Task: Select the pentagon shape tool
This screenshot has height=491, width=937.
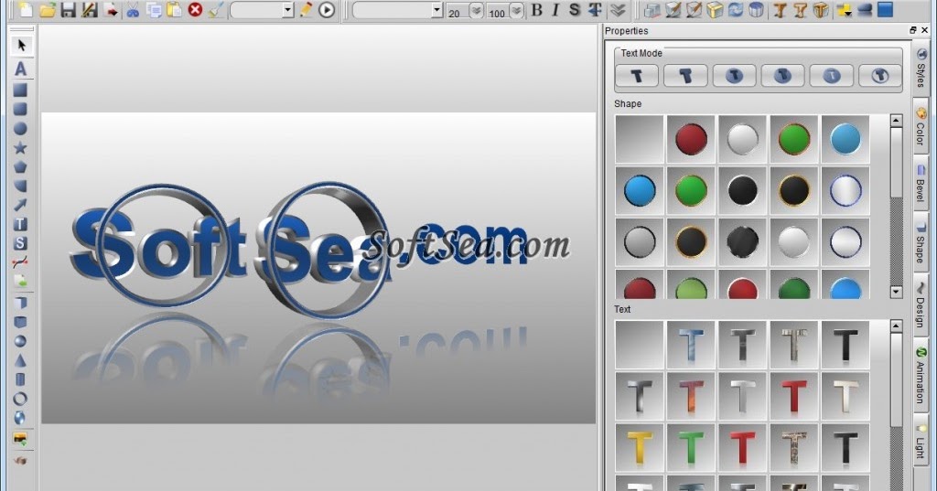Action: coord(20,166)
